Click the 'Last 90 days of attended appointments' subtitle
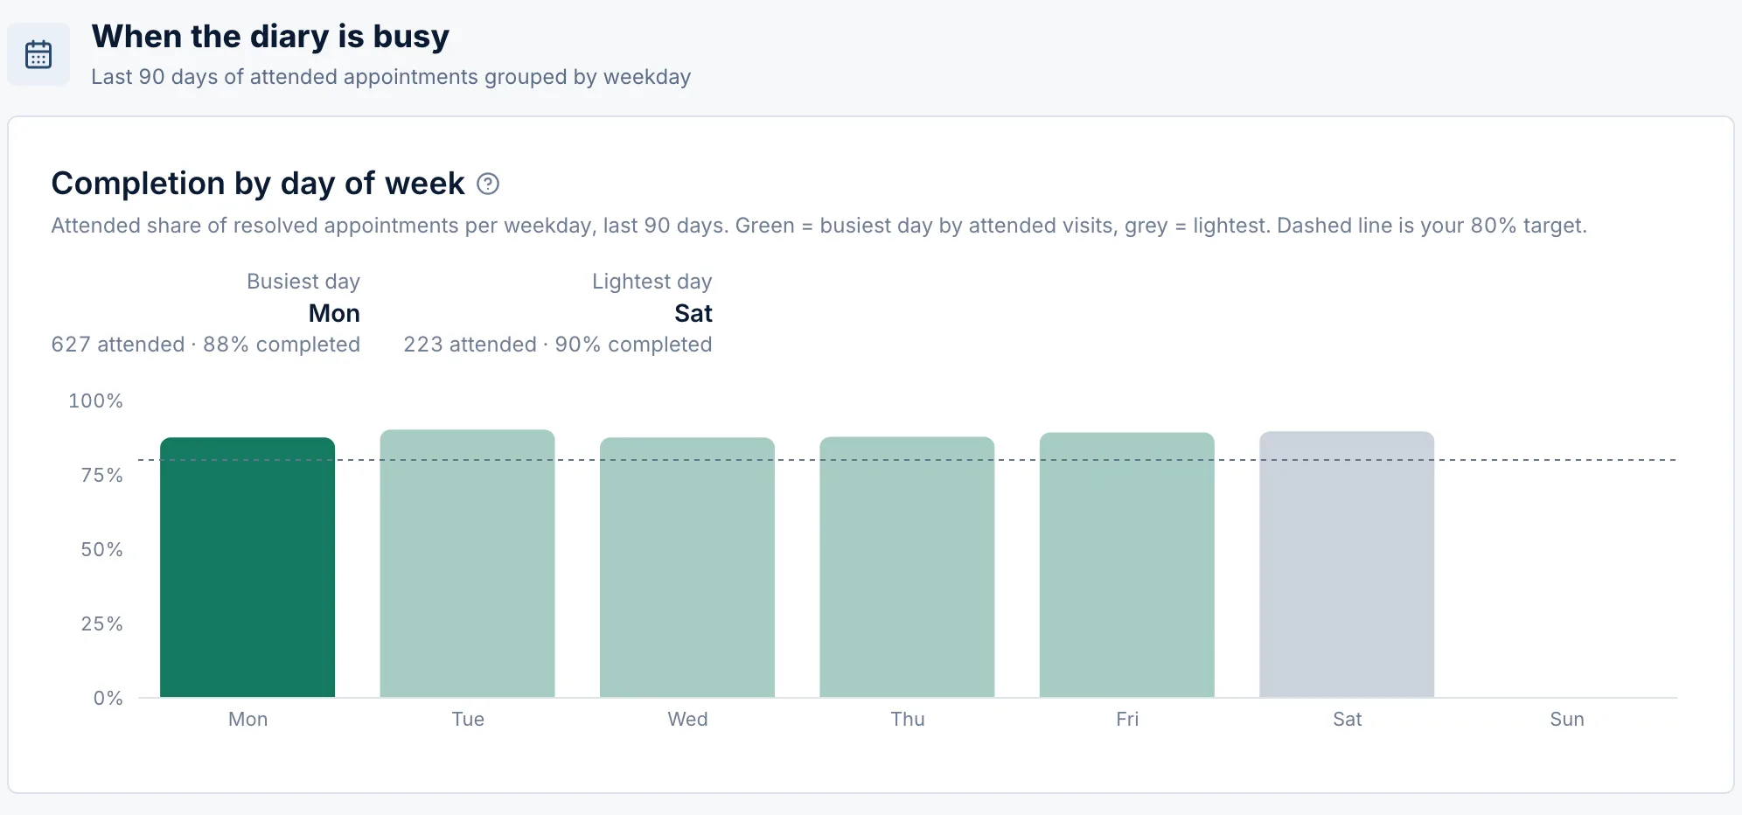 click(x=391, y=77)
